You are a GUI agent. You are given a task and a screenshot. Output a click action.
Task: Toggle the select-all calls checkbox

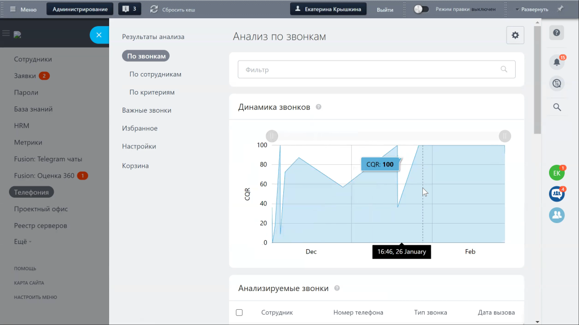(x=239, y=313)
